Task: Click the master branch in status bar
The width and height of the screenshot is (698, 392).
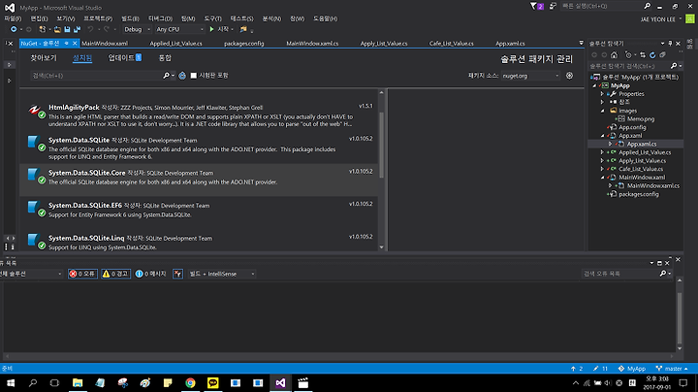Action: pyautogui.click(x=672, y=369)
